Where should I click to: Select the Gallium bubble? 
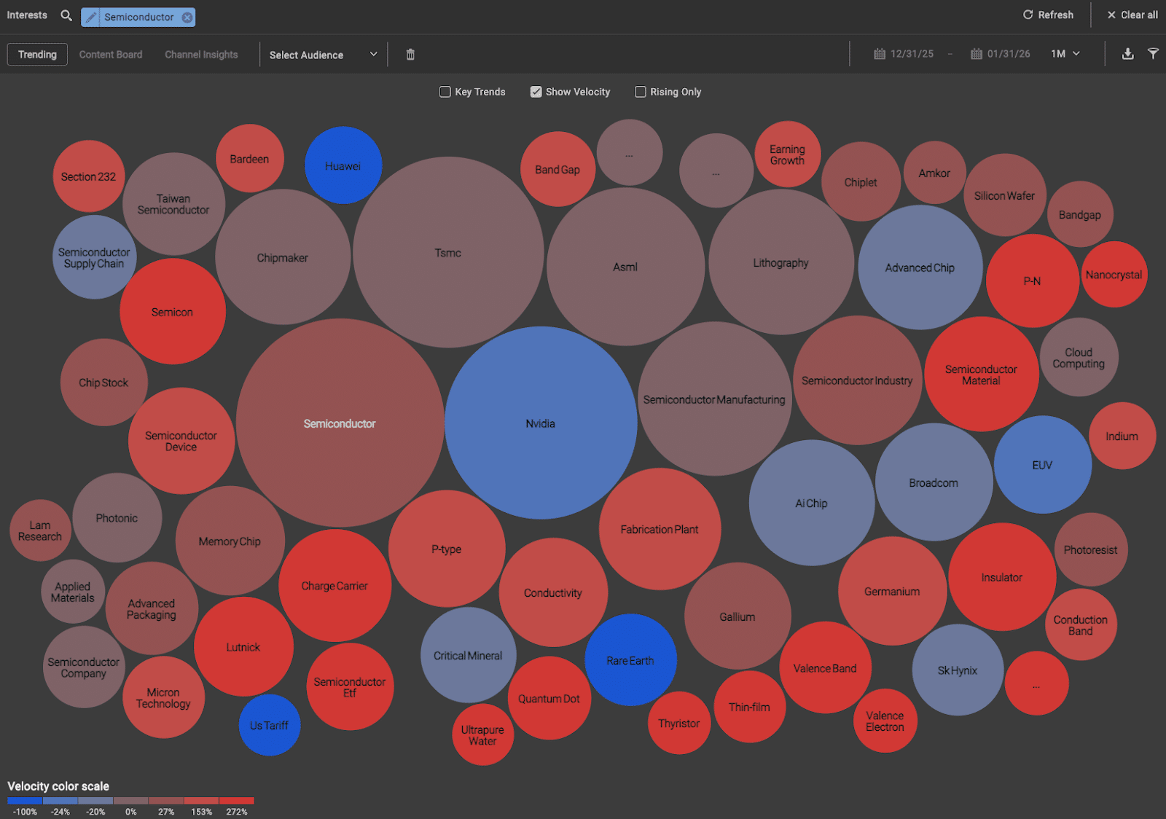(x=737, y=616)
